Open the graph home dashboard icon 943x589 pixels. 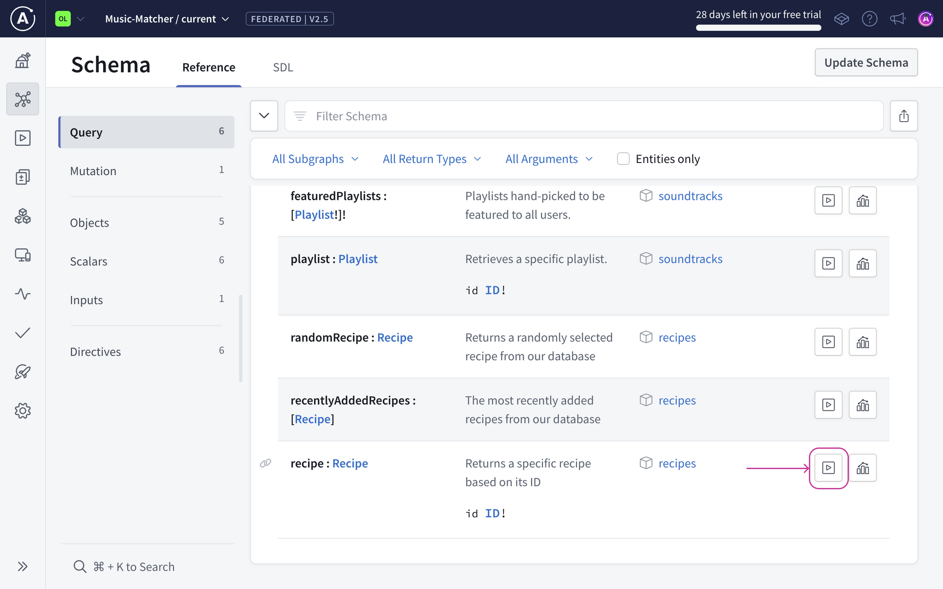(x=23, y=60)
